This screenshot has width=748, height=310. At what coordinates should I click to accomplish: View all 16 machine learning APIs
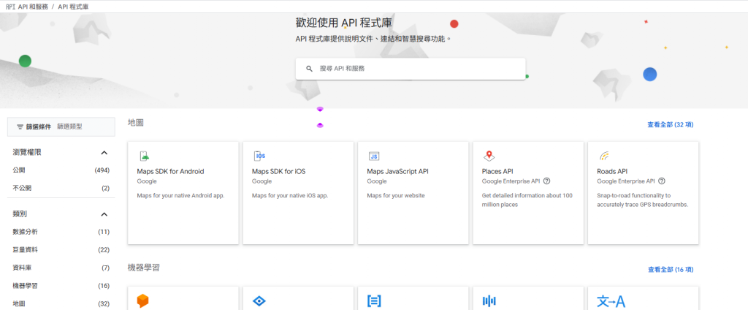click(x=671, y=270)
